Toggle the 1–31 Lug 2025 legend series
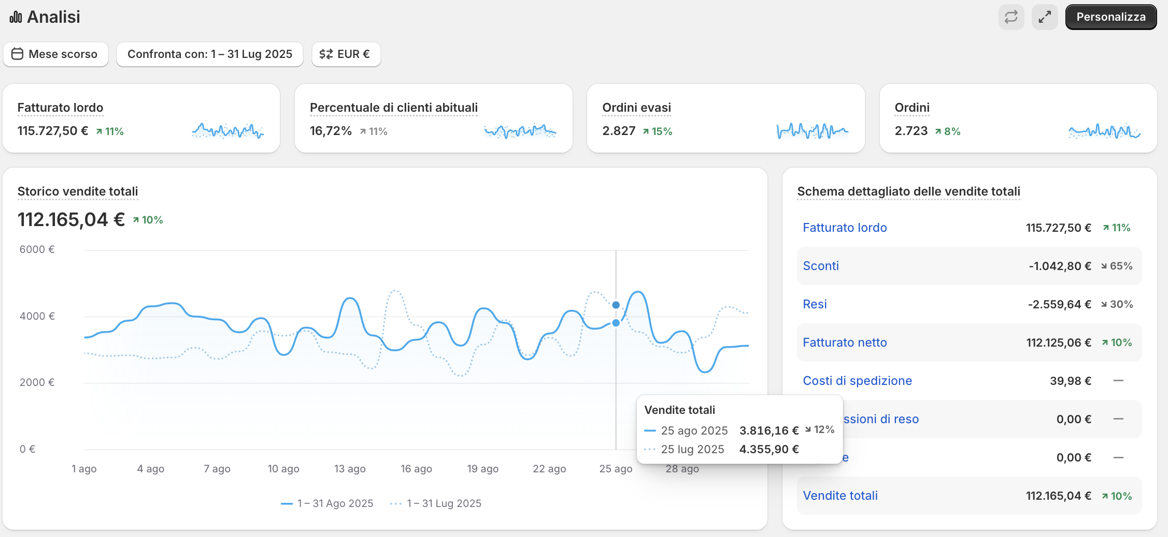Screen dimensions: 1168x537 [436, 503]
